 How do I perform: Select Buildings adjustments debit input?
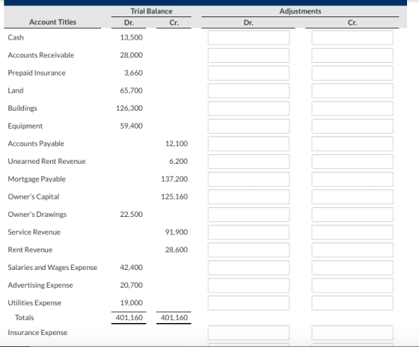248,108
